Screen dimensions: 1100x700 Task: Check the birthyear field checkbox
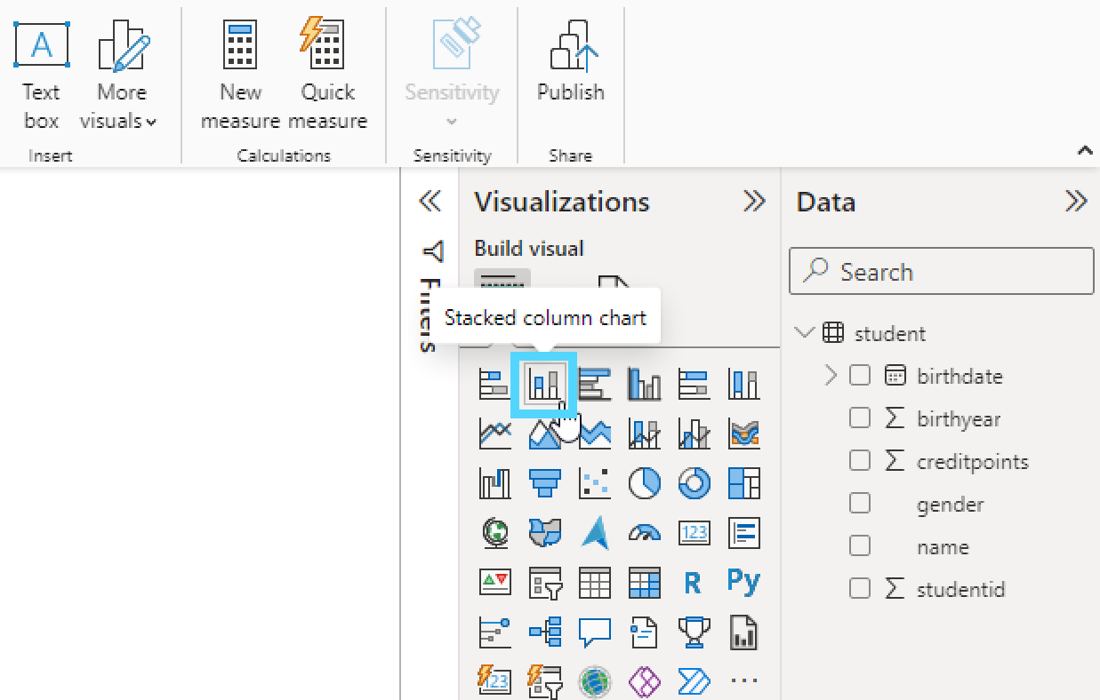click(859, 418)
